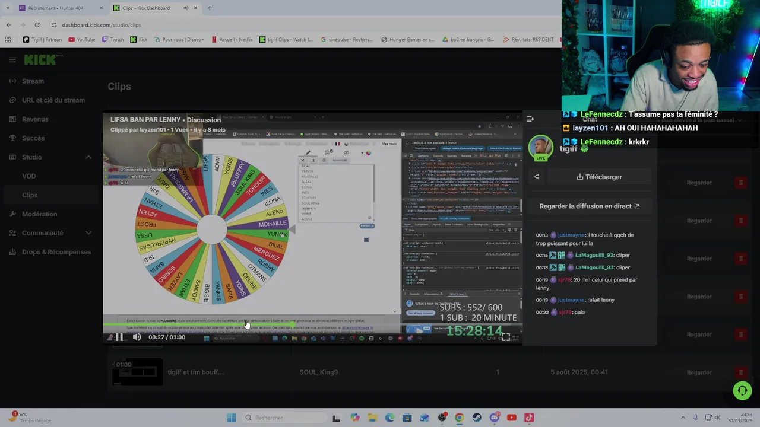
Task: Open Copilot from the taskbar
Action: pyautogui.click(x=354, y=418)
